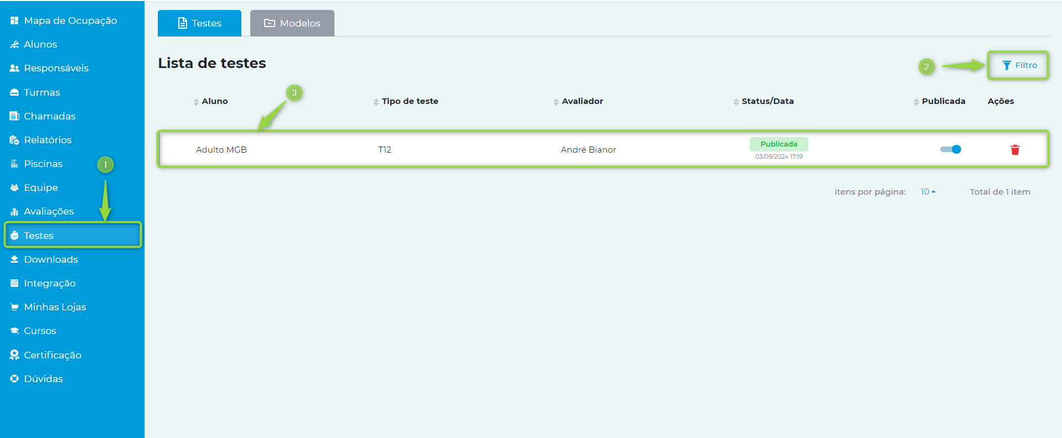The width and height of the screenshot is (1062, 438).
Task: Click the swimmer icon beside Alunos
Action: pos(14,44)
